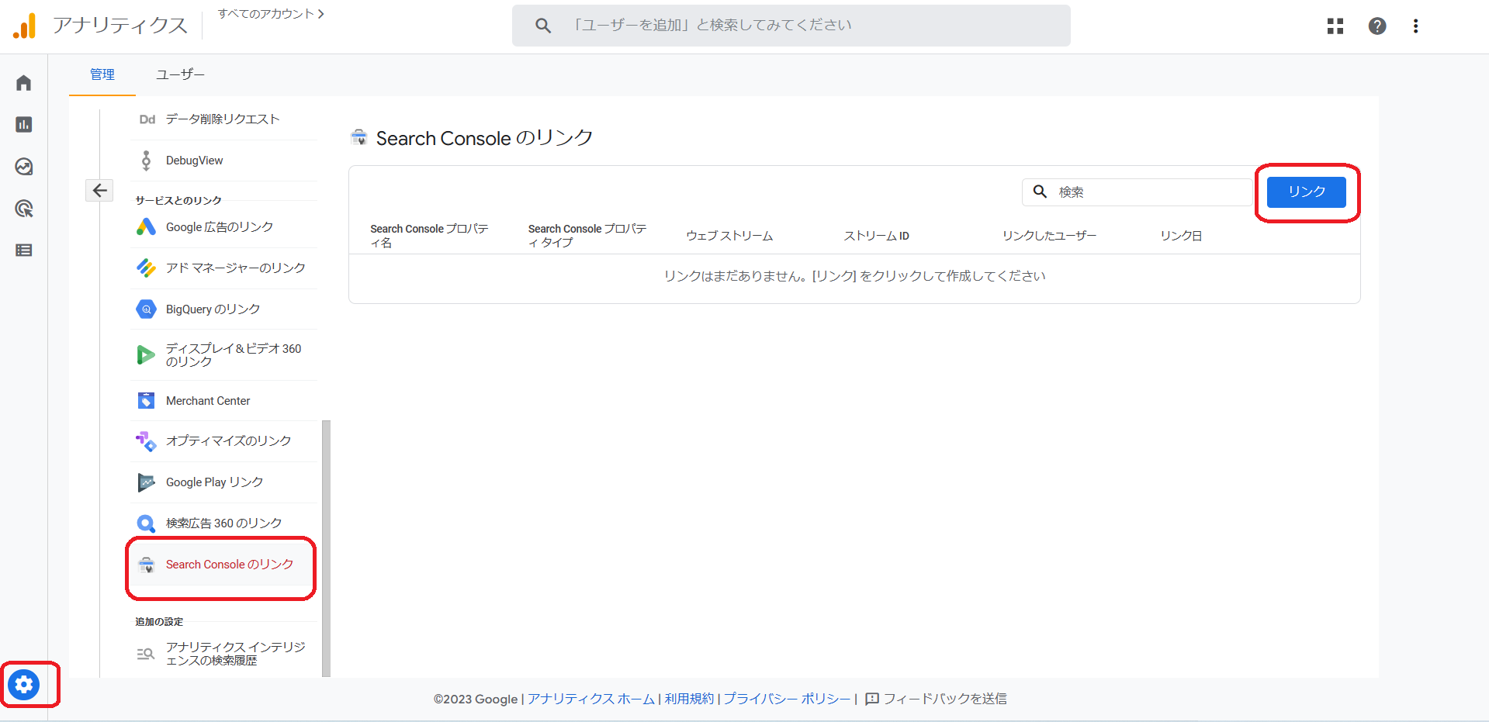This screenshot has height=722, width=1489.
Task: Click the 検索 field in links table
Action: [1138, 192]
